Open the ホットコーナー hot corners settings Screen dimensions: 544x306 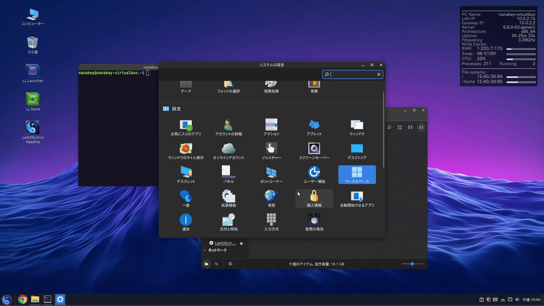click(271, 174)
